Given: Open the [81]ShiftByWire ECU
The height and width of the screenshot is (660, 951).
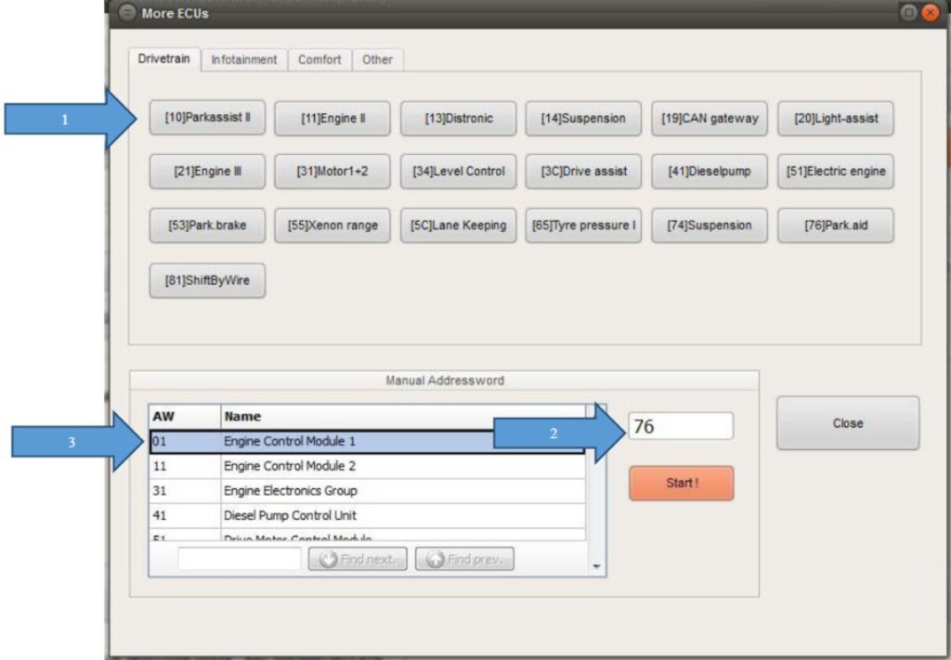Looking at the screenshot, I should (x=208, y=281).
